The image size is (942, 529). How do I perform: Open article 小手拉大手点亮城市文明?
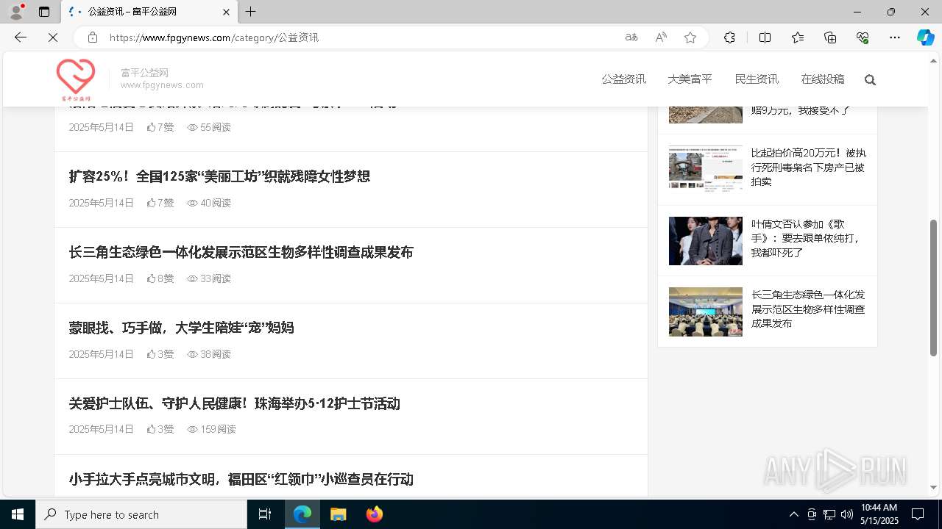(241, 479)
